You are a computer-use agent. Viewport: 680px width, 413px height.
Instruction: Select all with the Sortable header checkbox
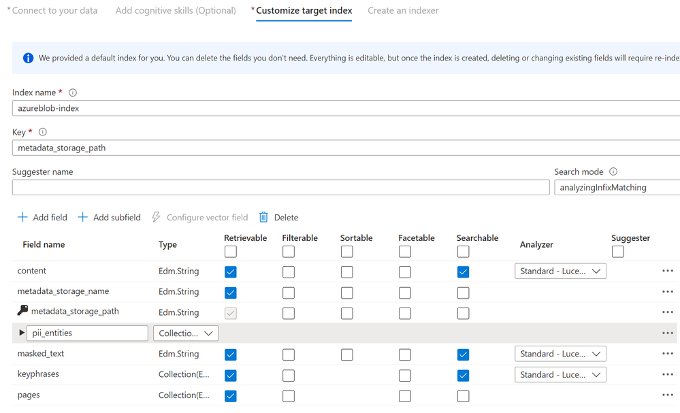point(347,252)
